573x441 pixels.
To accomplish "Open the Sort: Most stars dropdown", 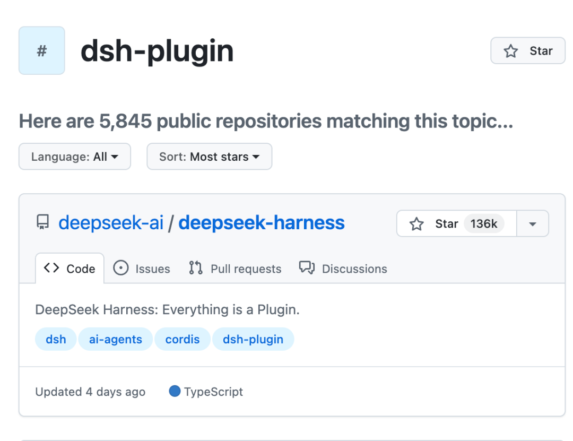I will (x=210, y=157).
